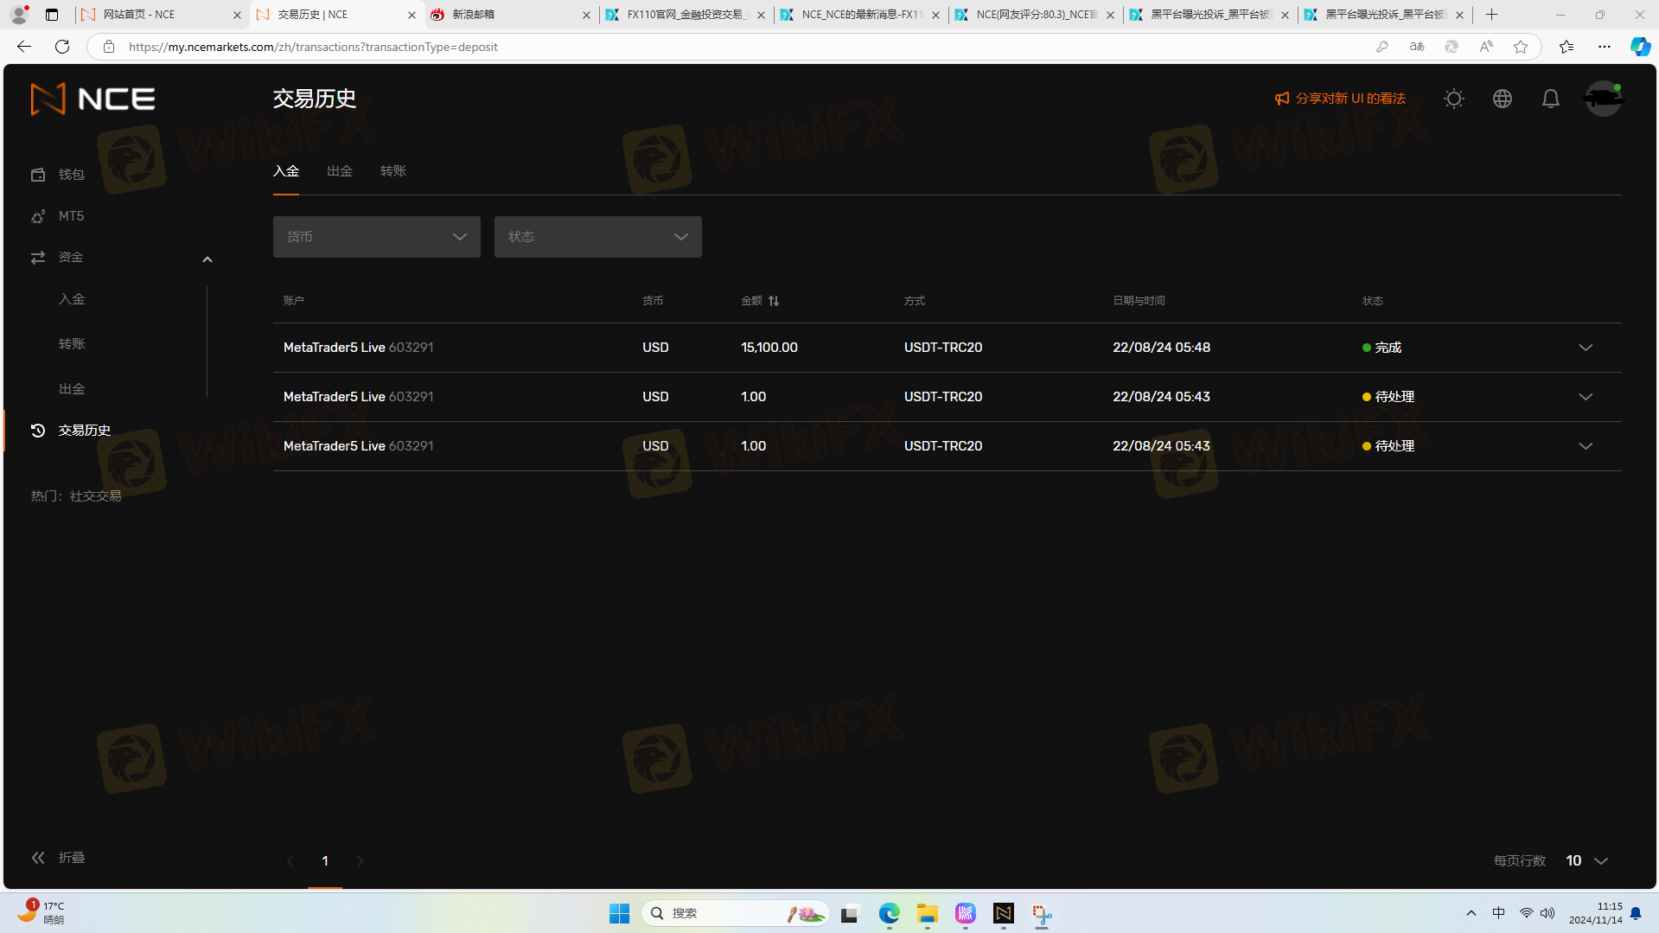Go to 入金 deposit in sidebar
Screen dimensions: 1659x933
[x=72, y=299]
